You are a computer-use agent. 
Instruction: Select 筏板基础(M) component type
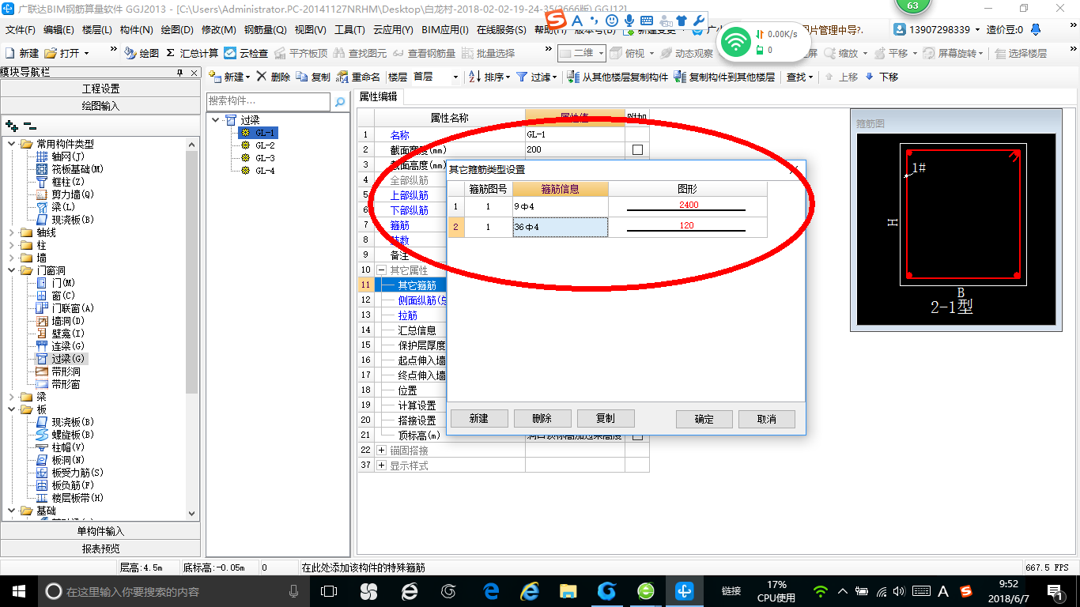(x=70, y=169)
